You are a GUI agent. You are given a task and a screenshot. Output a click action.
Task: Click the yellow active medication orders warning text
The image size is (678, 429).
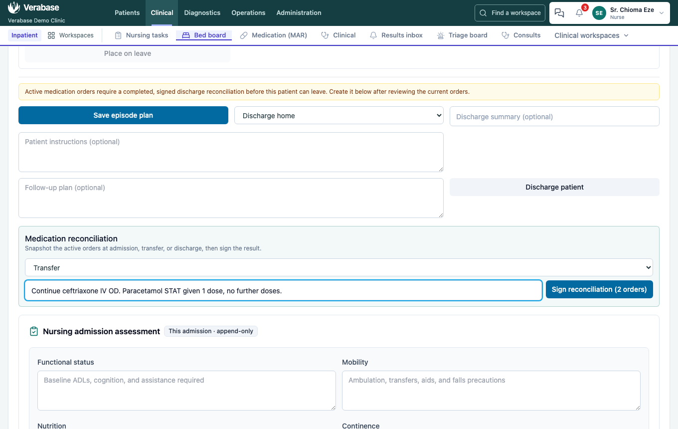(247, 92)
